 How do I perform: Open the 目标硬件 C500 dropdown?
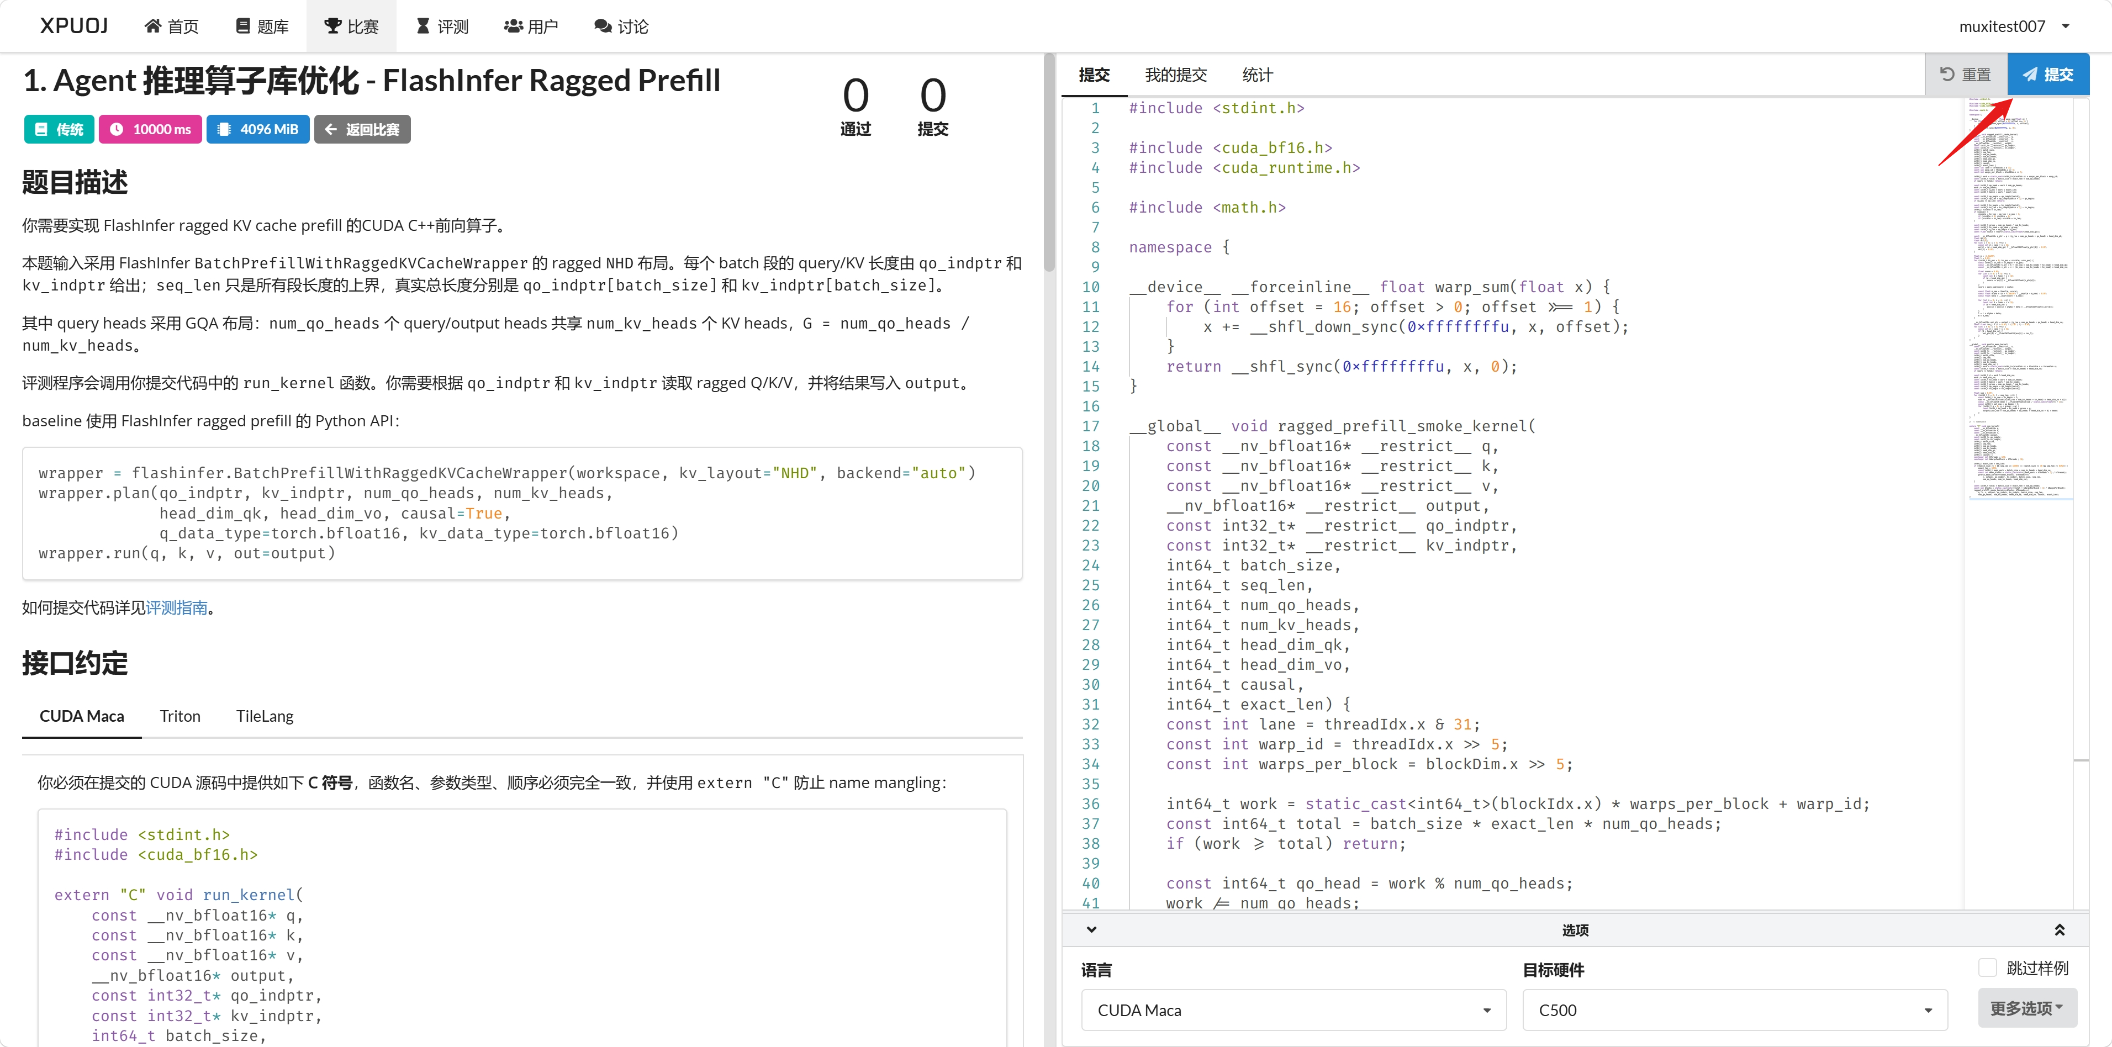[1735, 1010]
